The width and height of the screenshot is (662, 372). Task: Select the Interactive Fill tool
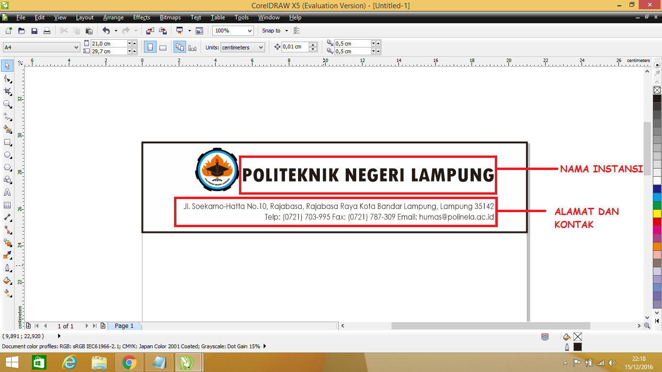point(7,293)
